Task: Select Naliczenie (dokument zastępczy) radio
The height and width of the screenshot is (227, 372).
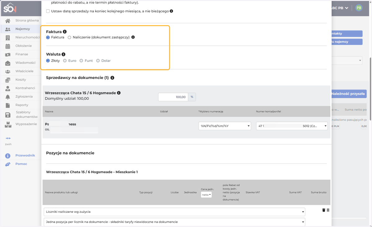Action: click(x=69, y=37)
